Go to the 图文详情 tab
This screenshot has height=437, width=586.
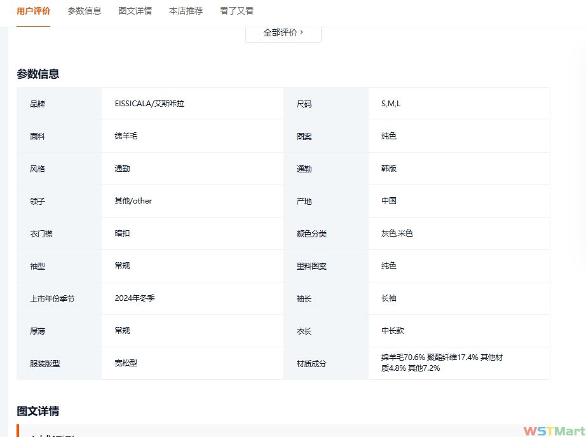point(135,11)
